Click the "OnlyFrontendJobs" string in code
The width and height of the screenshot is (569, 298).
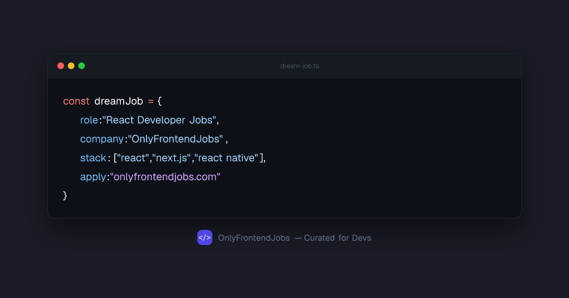click(x=175, y=139)
